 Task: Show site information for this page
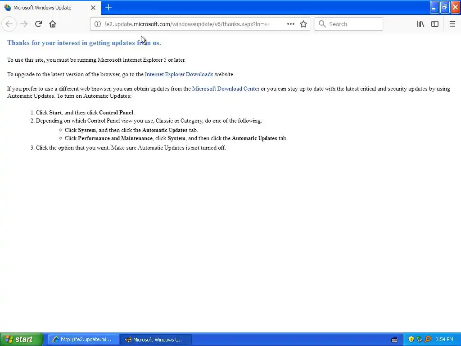(x=97, y=24)
